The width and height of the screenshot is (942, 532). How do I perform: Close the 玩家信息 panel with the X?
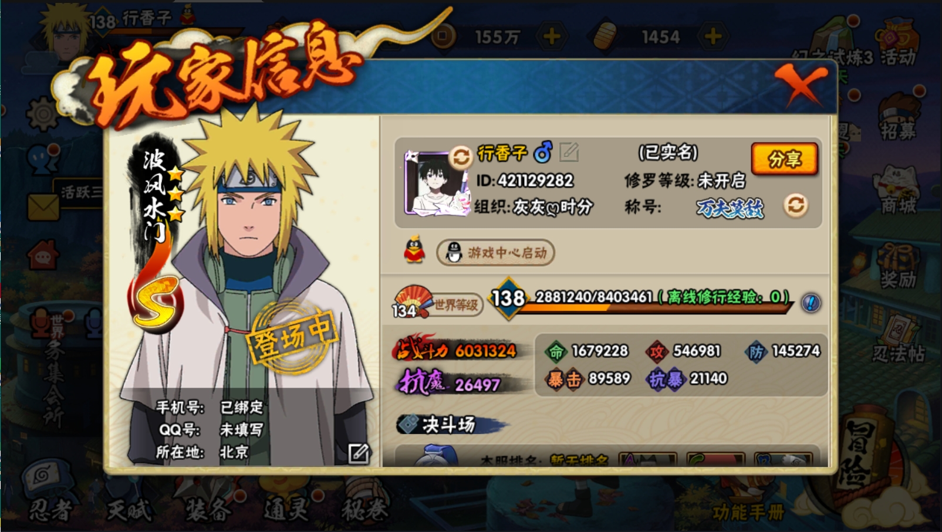(x=801, y=85)
